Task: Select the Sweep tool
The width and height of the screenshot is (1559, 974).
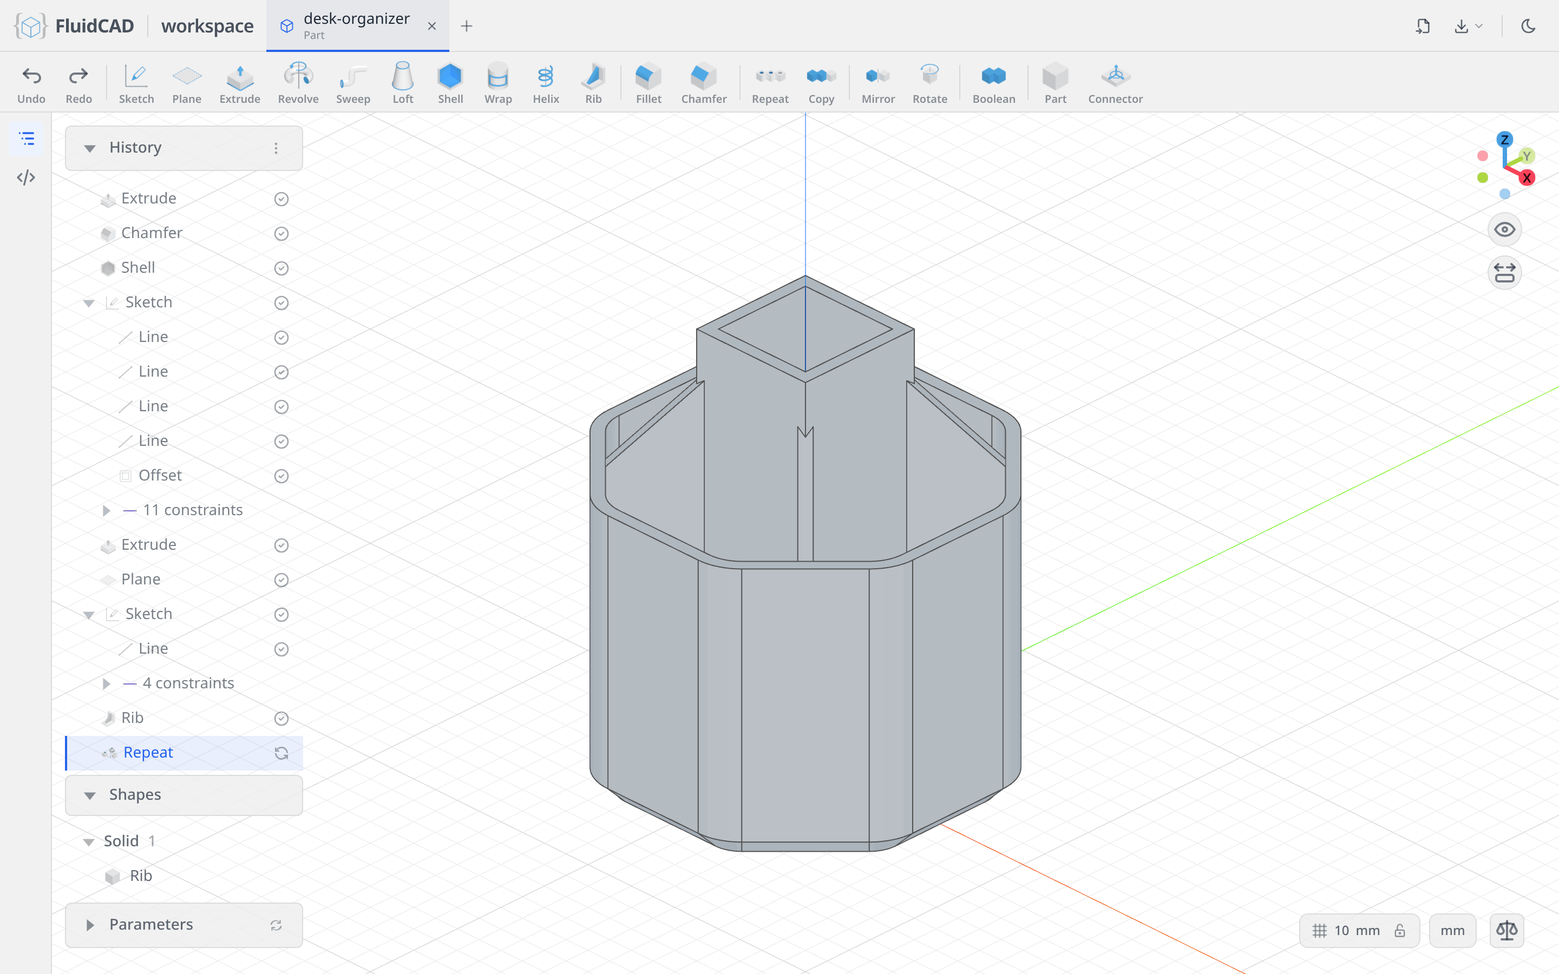Action: click(353, 84)
